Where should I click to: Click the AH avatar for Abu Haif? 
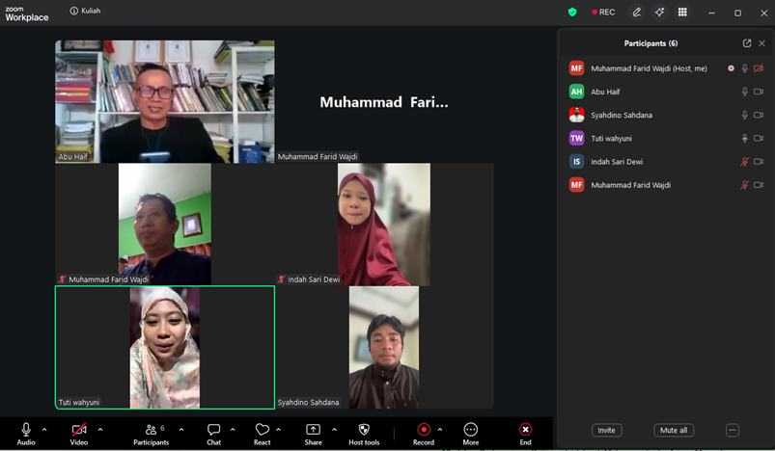tap(576, 92)
